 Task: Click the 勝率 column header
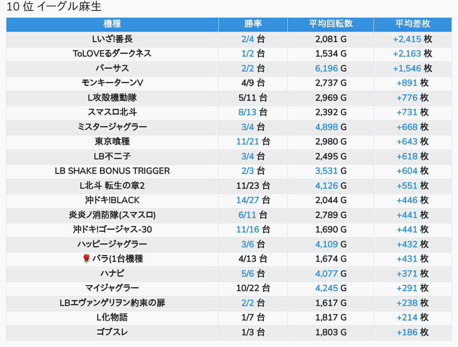253,24
